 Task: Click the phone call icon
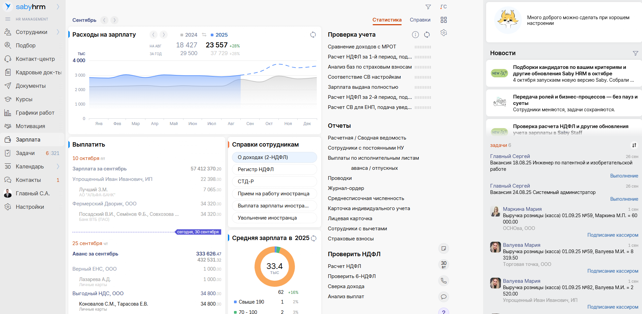click(444, 281)
